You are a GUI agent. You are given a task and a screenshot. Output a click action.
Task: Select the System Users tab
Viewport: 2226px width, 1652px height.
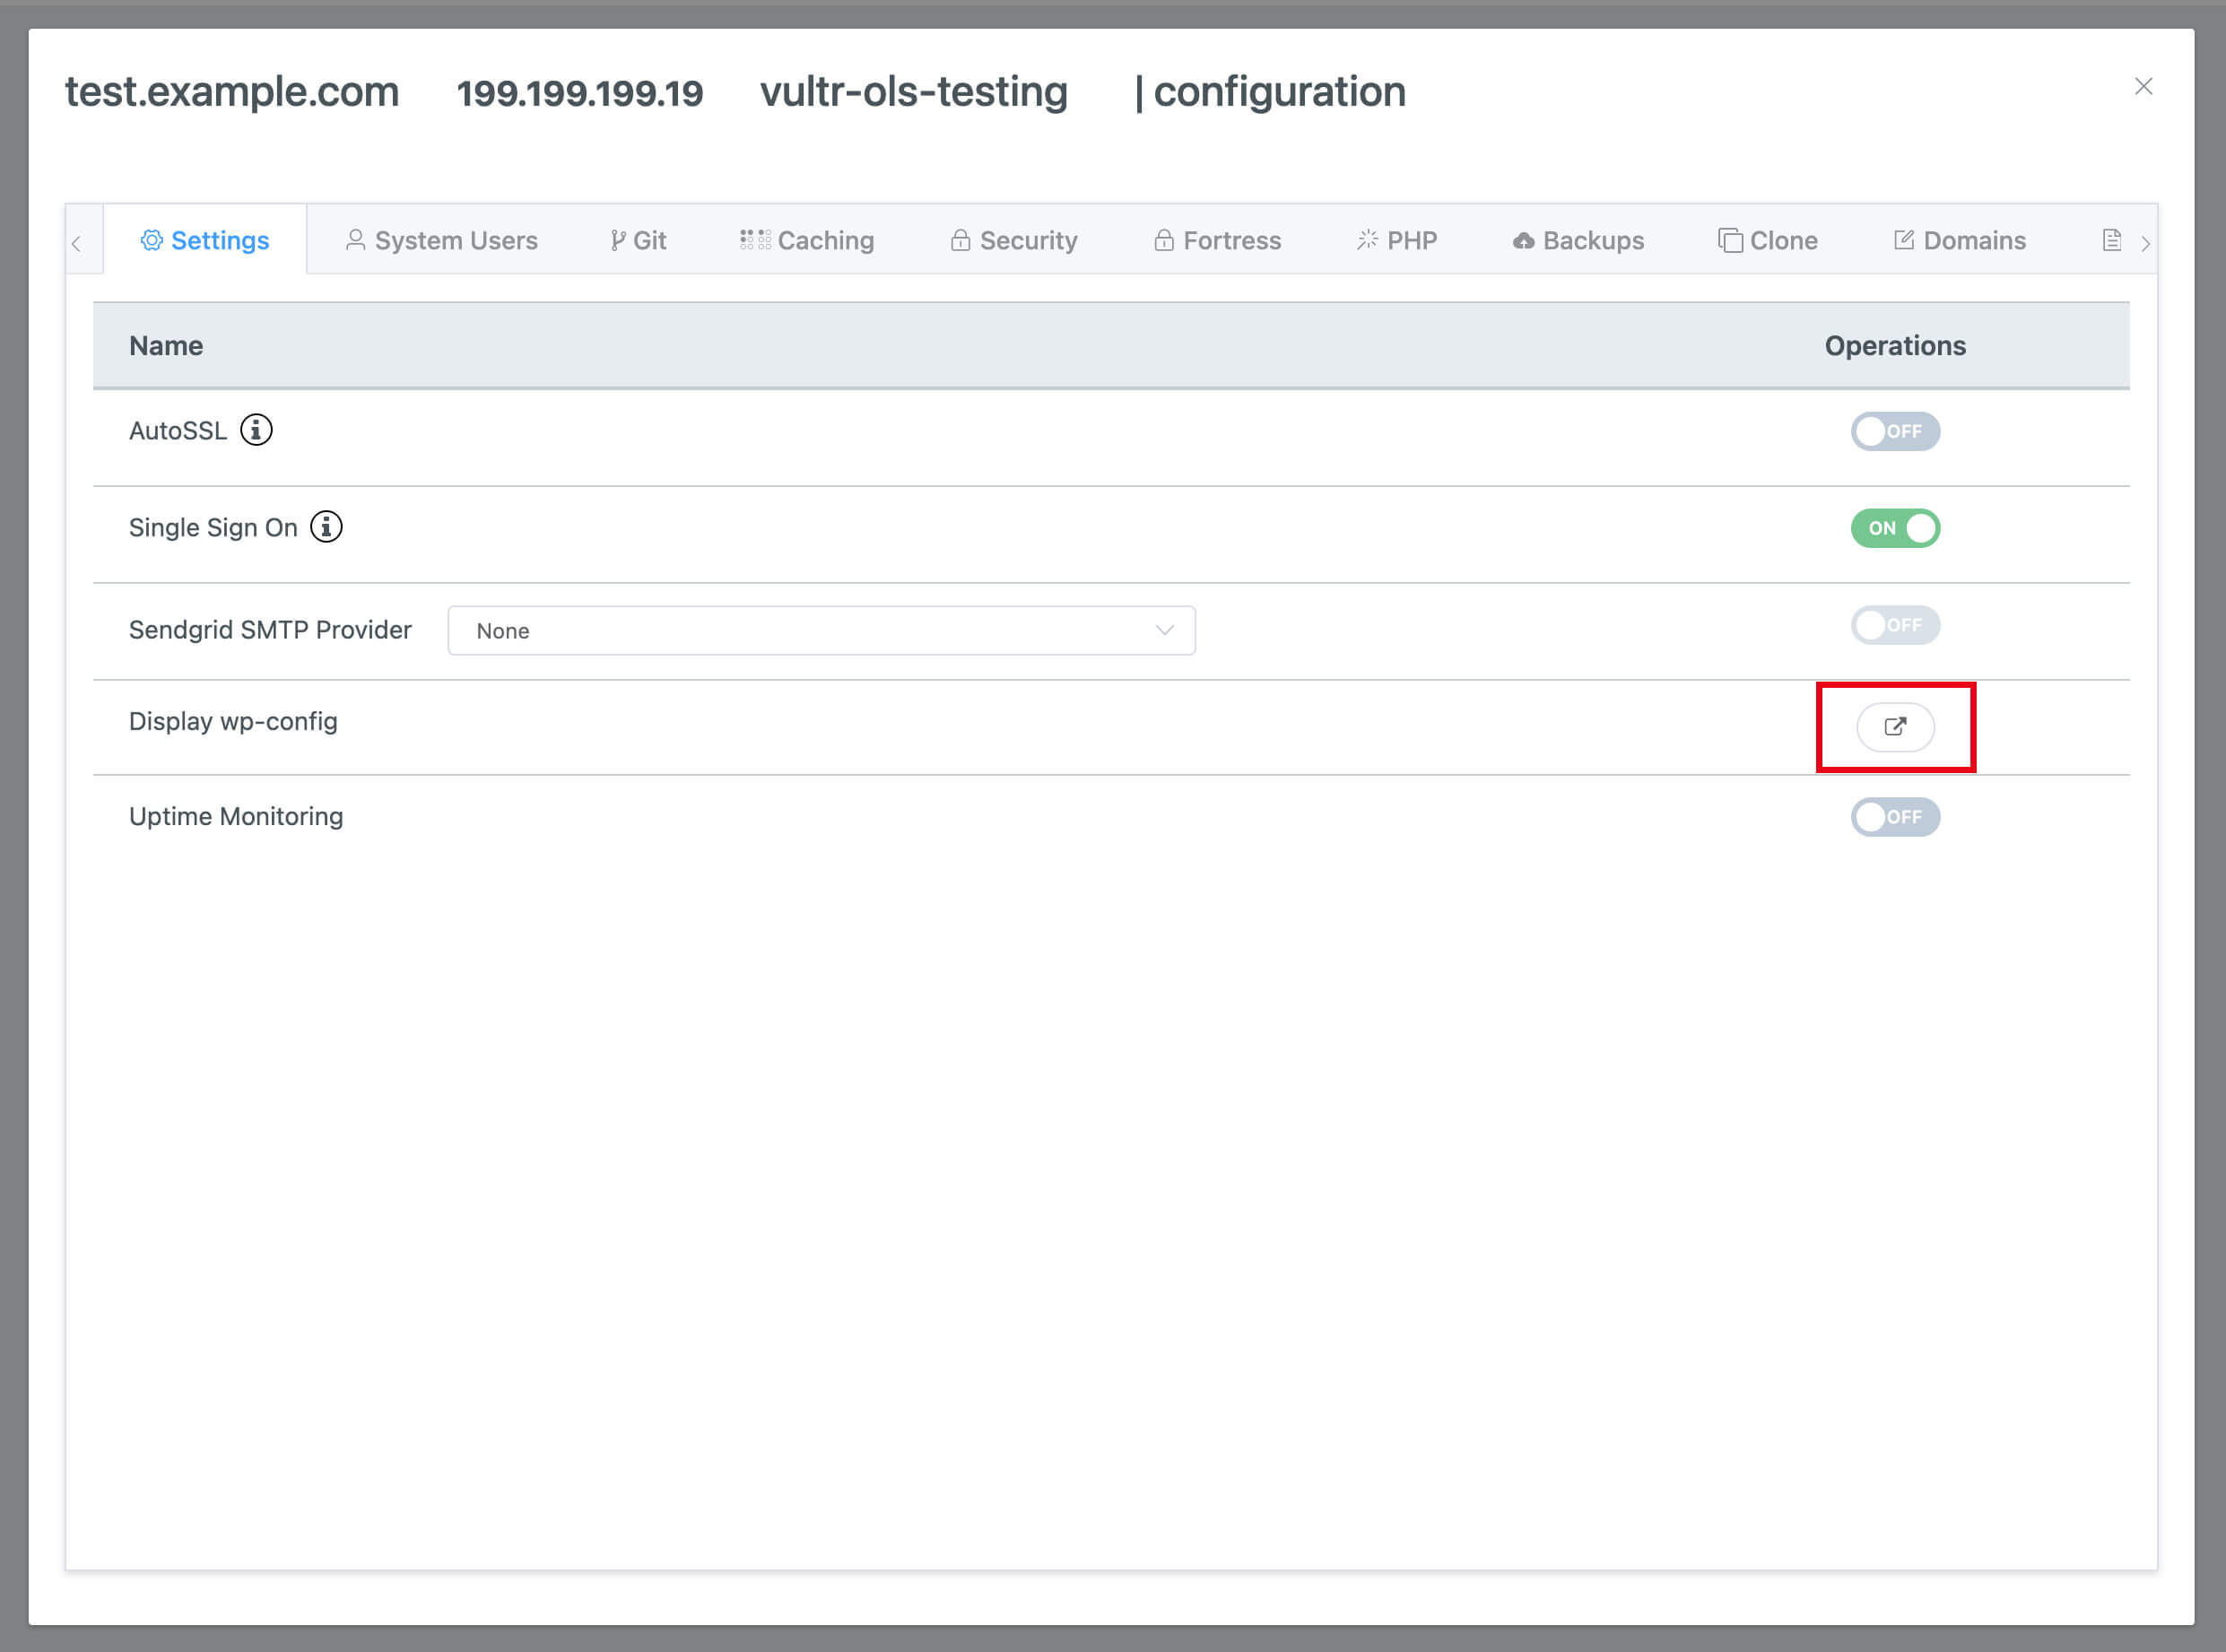[442, 241]
